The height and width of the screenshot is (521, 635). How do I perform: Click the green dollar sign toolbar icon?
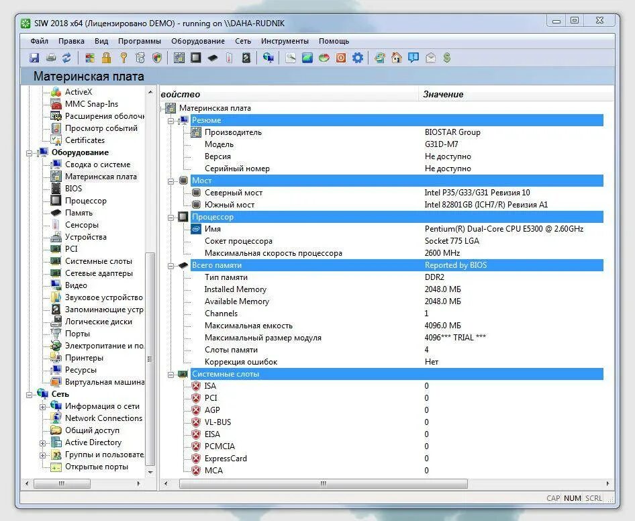point(446,58)
